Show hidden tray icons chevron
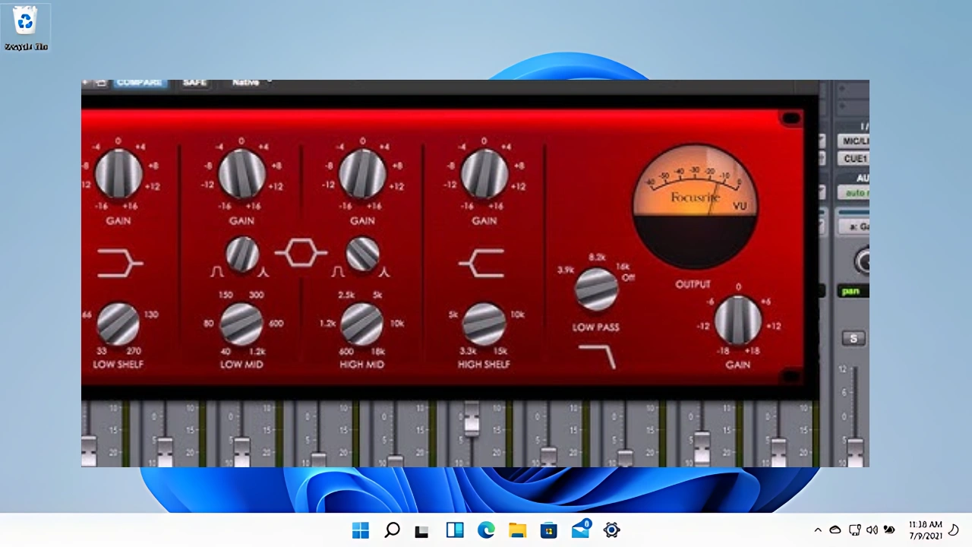 click(x=818, y=530)
